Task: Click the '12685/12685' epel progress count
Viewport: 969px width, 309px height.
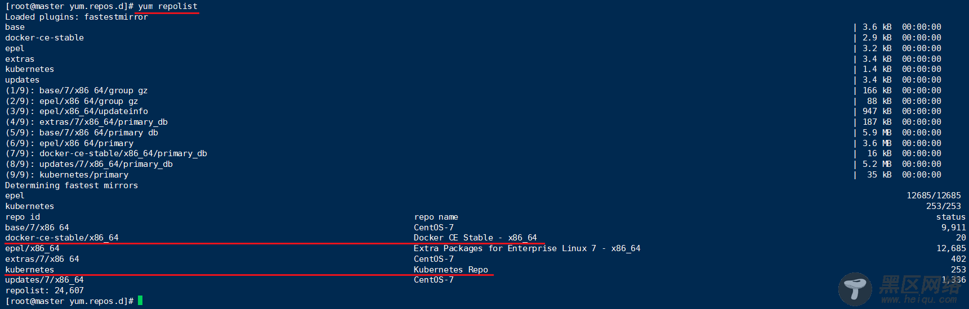Action: click(934, 196)
